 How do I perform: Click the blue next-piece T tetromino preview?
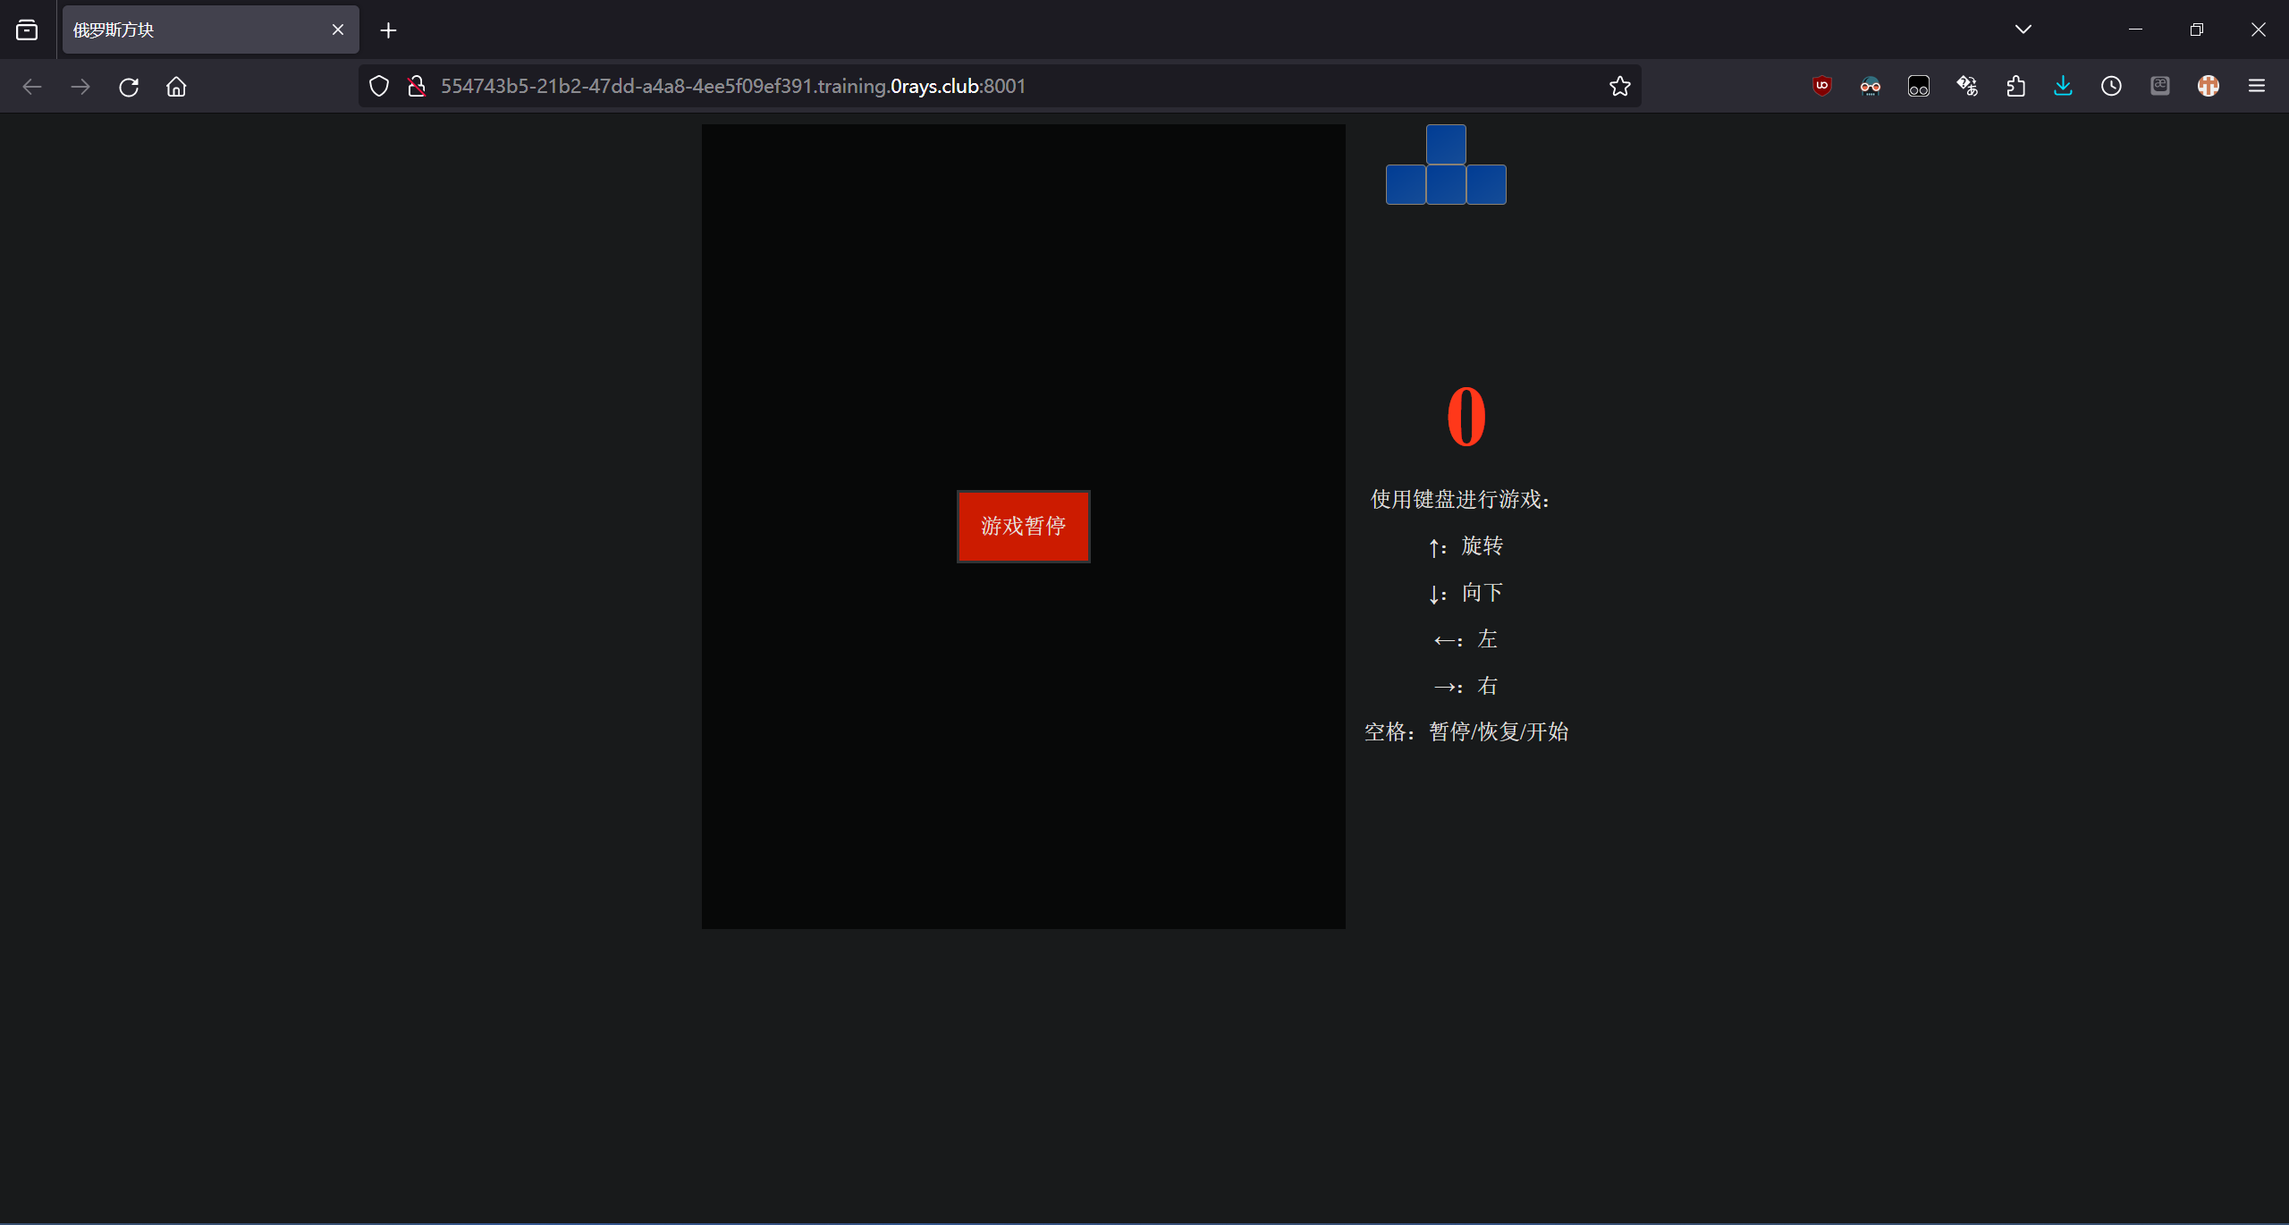pos(1446,165)
